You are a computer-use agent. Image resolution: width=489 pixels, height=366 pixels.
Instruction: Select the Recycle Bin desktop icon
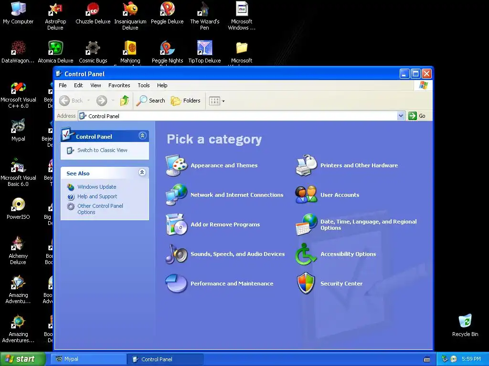465,325
